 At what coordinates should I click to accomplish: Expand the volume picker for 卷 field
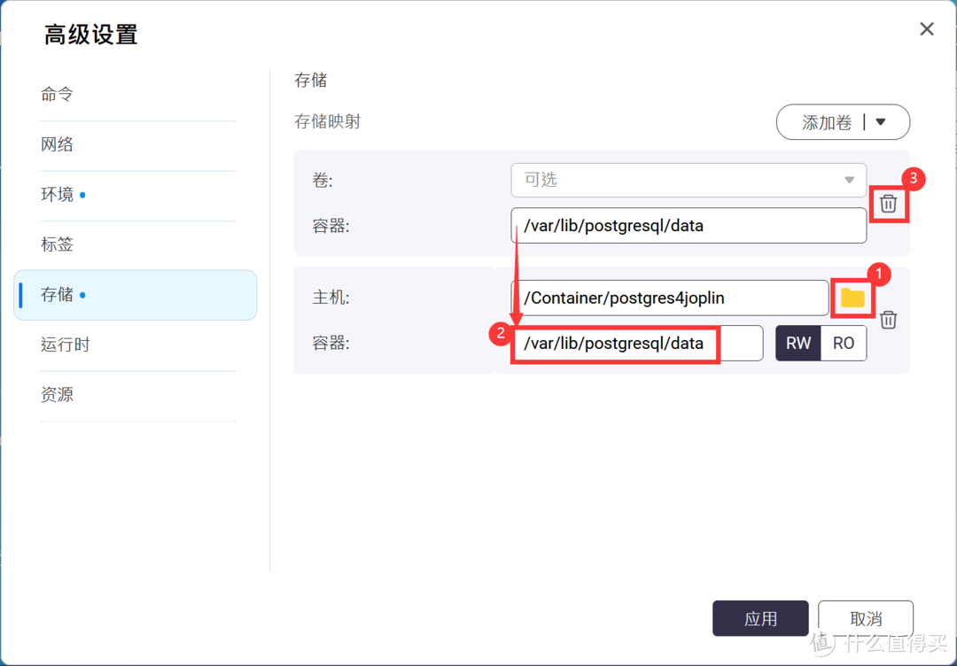coord(850,180)
